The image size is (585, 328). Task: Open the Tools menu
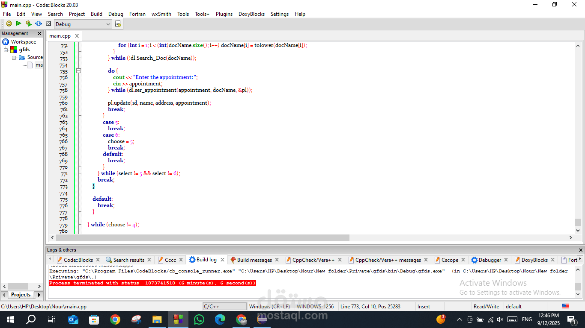183,14
